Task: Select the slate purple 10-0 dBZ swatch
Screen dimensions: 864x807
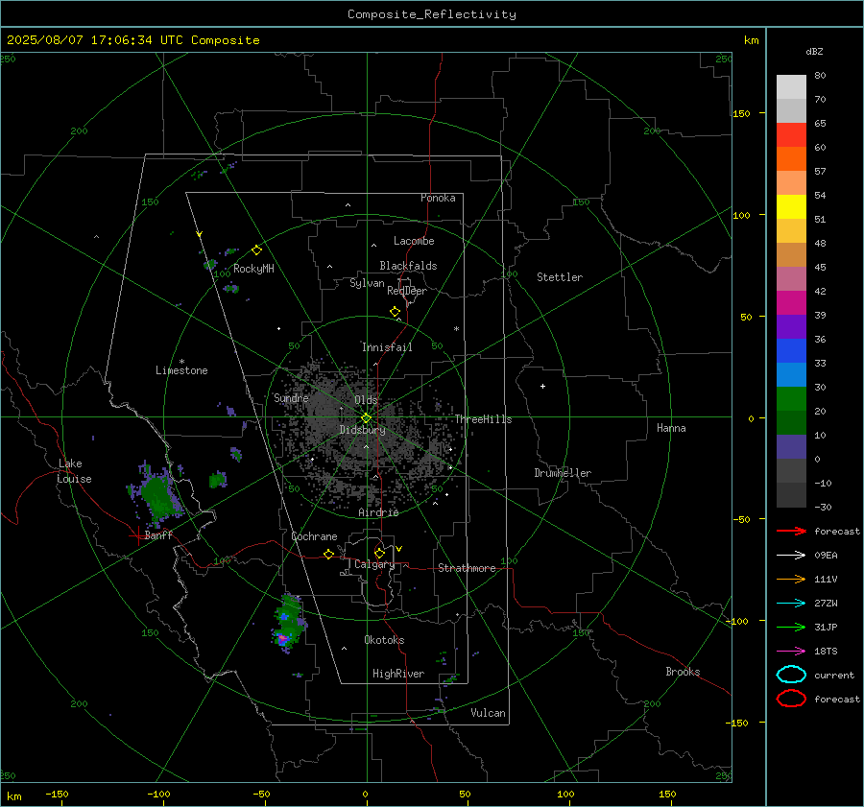Action: 791,447
